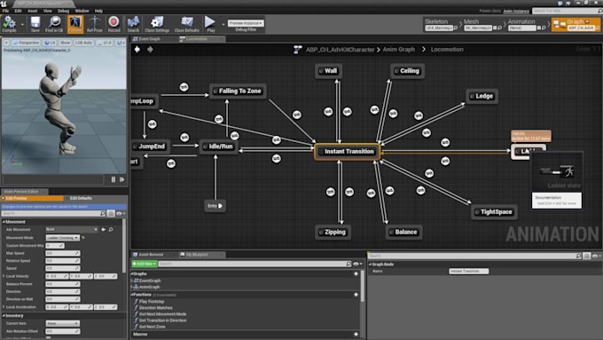
Task: Open the Preview Instance debug filter dropdown
Action: tap(246, 23)
